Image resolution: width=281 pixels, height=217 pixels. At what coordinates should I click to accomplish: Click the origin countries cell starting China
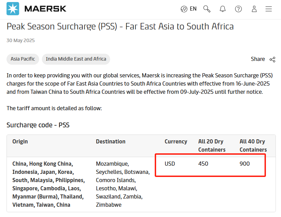49,184
